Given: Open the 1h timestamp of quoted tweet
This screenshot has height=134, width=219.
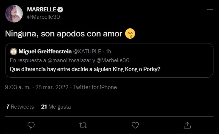Looking at the screenshot, I should click(108, 52).
